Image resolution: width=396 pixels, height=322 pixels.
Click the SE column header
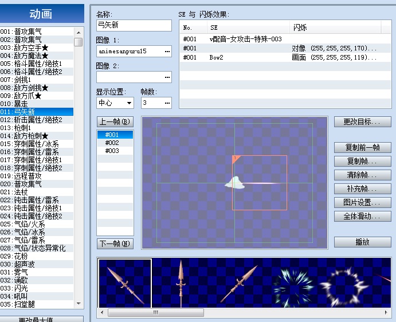pyautogui.click(x=248, y=28)
